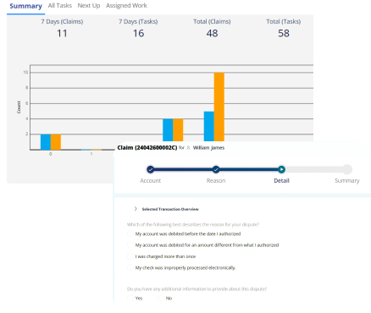Click the Reason step label
Image resolution: width=371 pixels, height=313 pixels.
click(216, 180)
